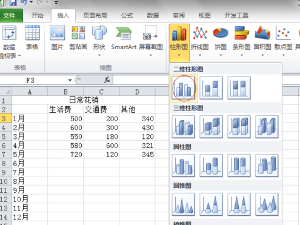
Task: Click the fx insert function button
Action: click(x=107, y=80)
